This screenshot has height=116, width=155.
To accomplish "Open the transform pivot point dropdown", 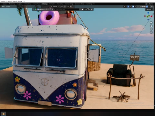I will point(61,6).
